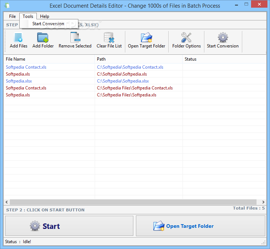
Task: Maximize the application window
Action: pos(246,4)
